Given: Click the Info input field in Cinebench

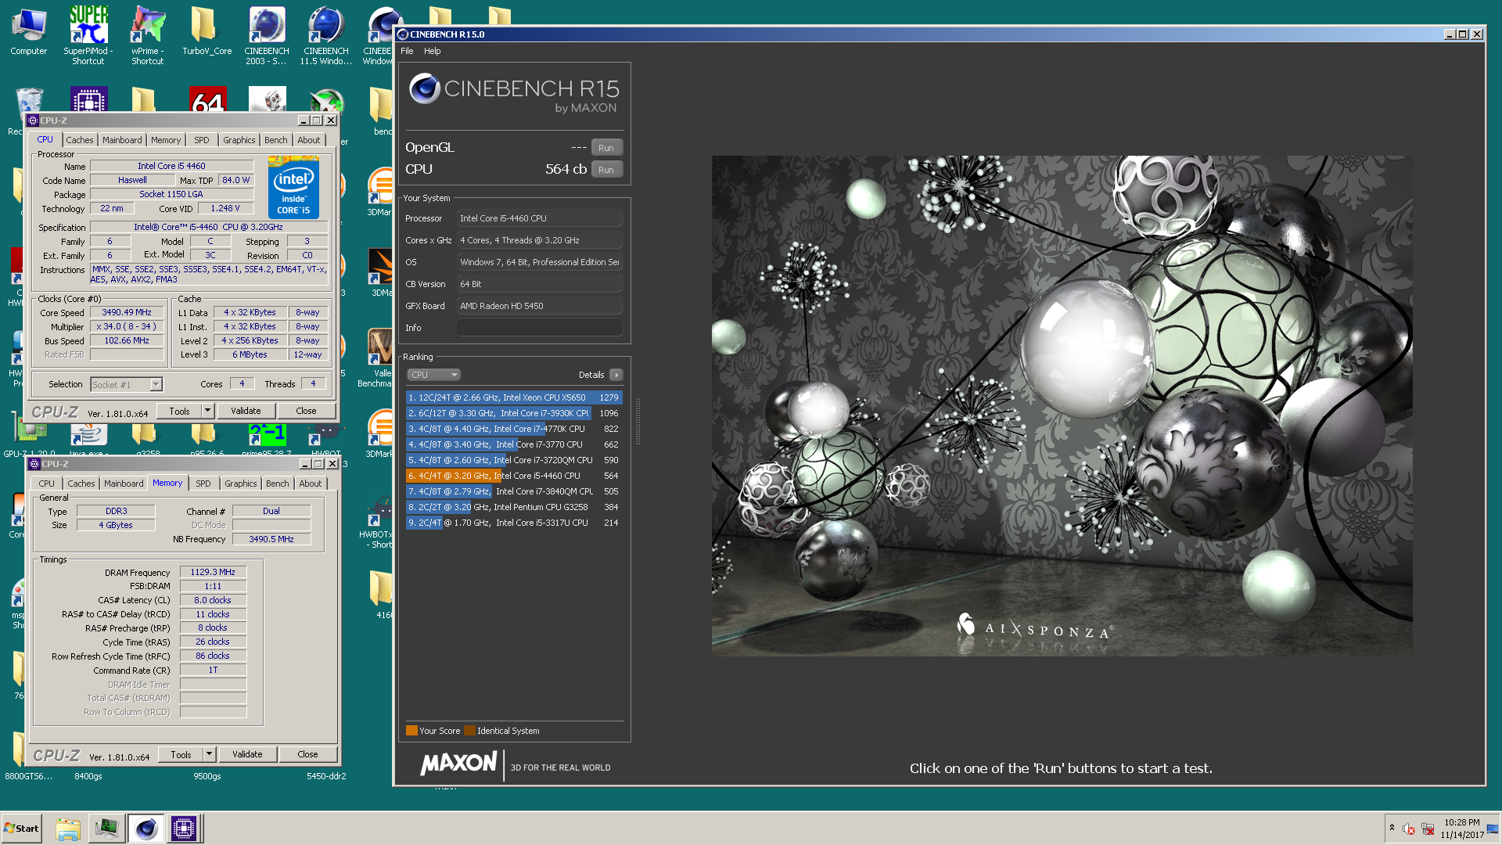Looking at the screenshot, I should 540,328.
